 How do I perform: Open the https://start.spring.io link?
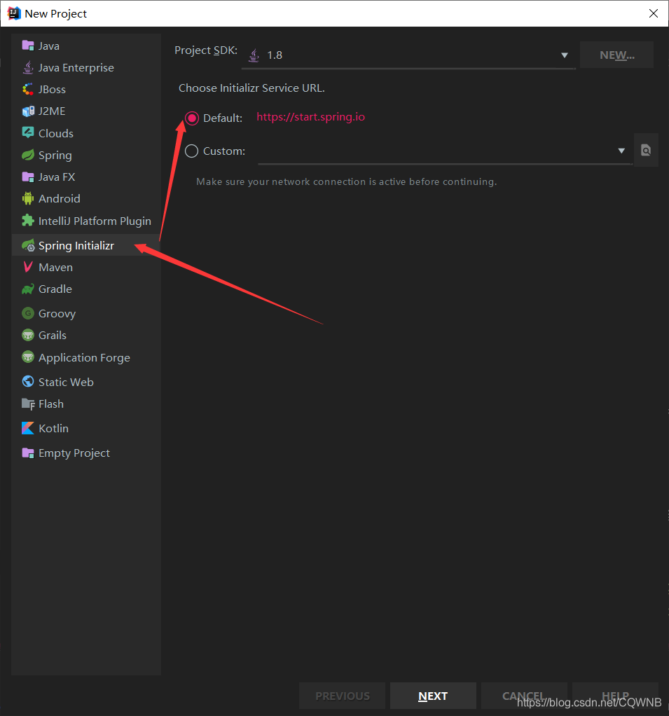pyautogui.click(x=310, y=117)
